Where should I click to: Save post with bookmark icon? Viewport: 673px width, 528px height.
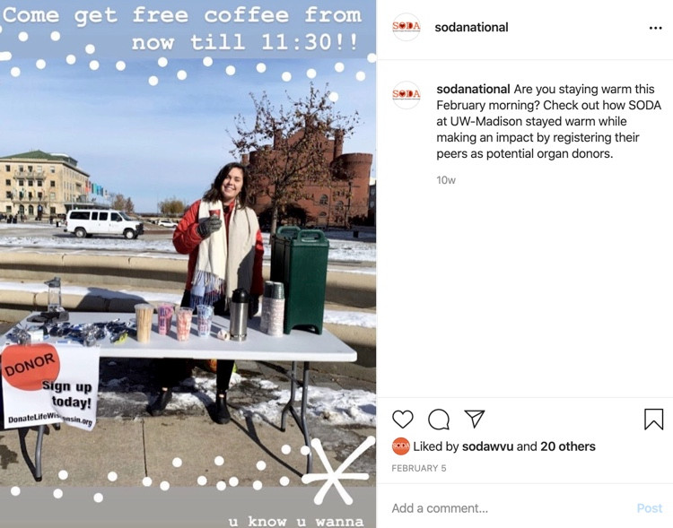653,419
